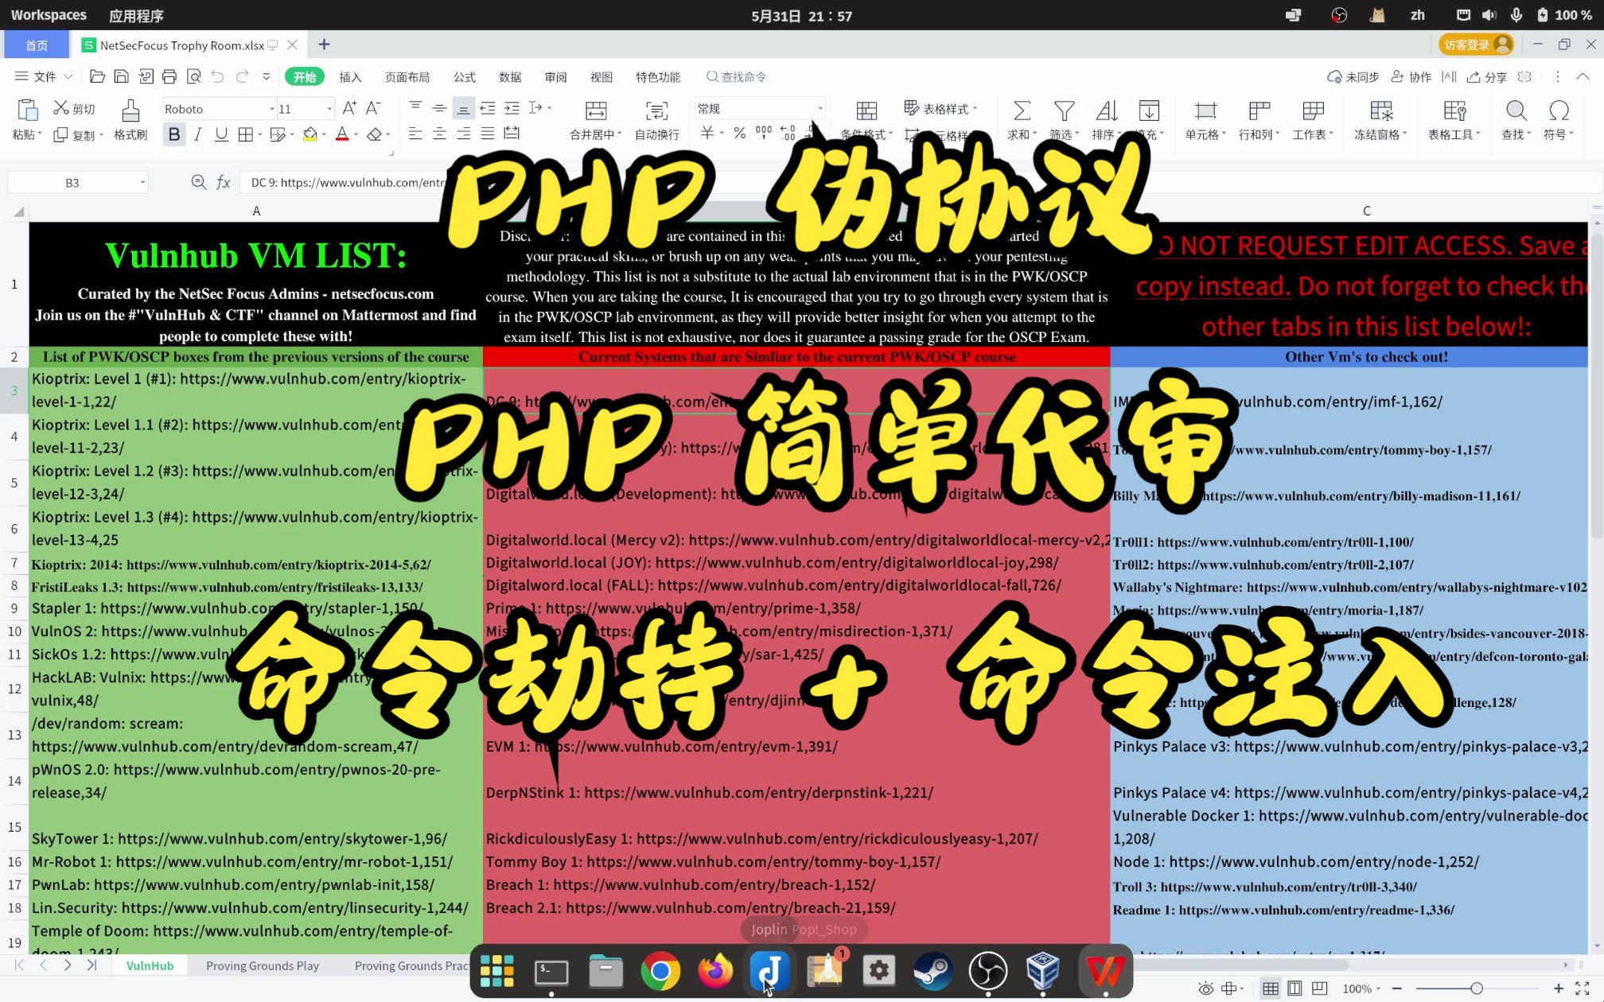
Task: Click the Rows and Columns (行和列) icon
Action: coord(1259,111)
